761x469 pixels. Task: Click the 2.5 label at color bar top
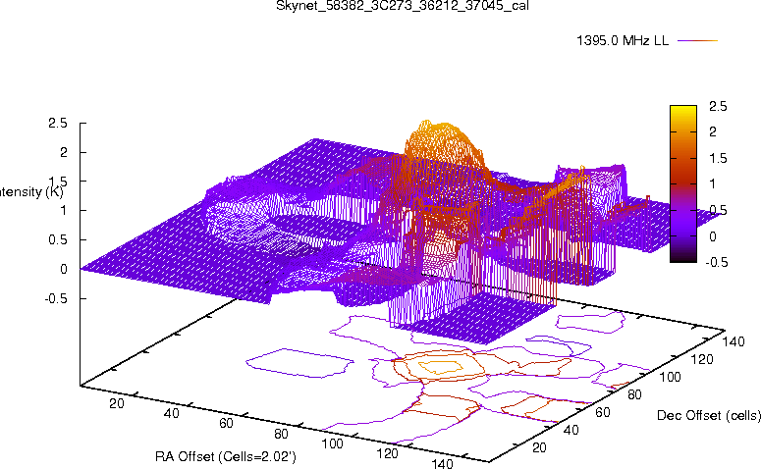click(718, 106)
